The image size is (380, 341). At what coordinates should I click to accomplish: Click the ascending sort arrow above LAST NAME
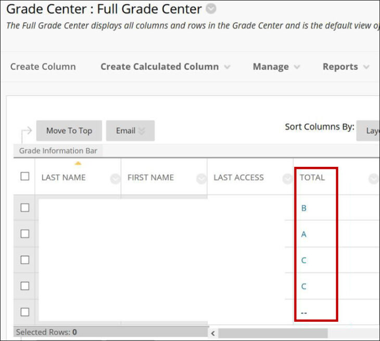(x=78, y=163)
